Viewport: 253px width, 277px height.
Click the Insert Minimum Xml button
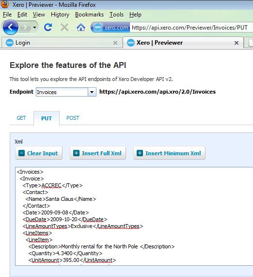point(169,153)
